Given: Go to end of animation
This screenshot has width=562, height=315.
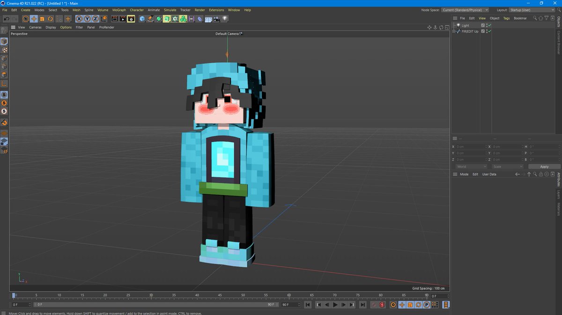Looking at the screenshot, I should click(x=363, y=305).
